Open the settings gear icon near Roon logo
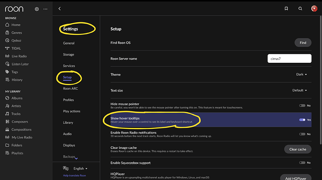This screenshot has width=322, height=180. tap(36, 9)
